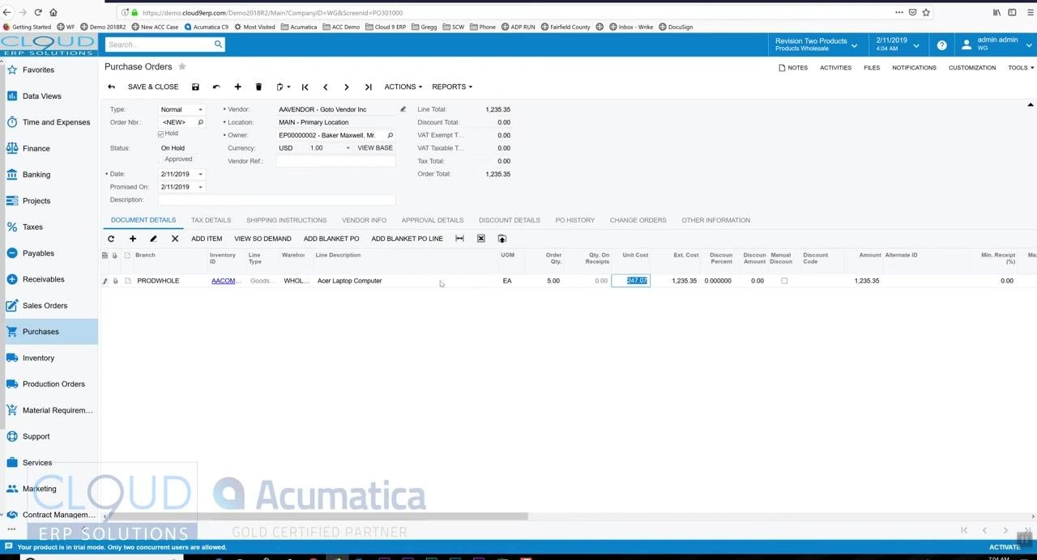
Task: Edit vendor with pencil icon beside Vendor
Action: 403,109
